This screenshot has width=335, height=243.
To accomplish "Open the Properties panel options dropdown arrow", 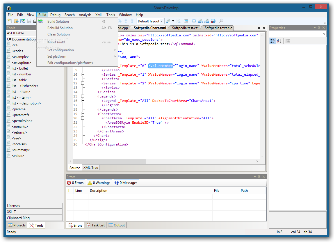I will click(314, 28).
